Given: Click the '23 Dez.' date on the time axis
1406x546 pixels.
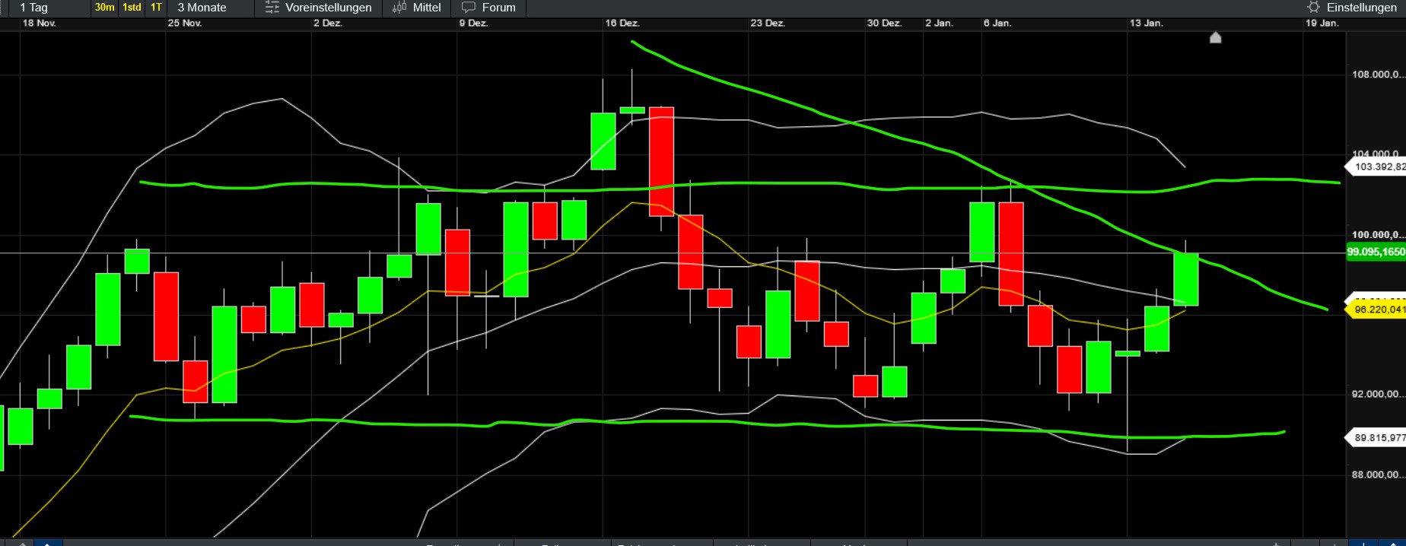Looking at the screenshot, I should 767,24.
